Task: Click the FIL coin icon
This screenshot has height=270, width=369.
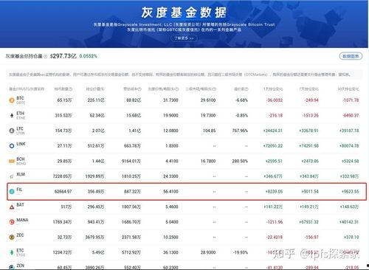Action: click(x=12, y=192)
